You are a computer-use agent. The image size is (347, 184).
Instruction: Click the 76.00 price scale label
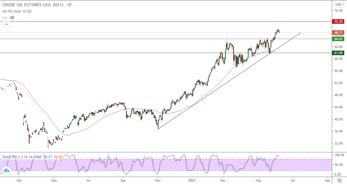tap(338, 11)
